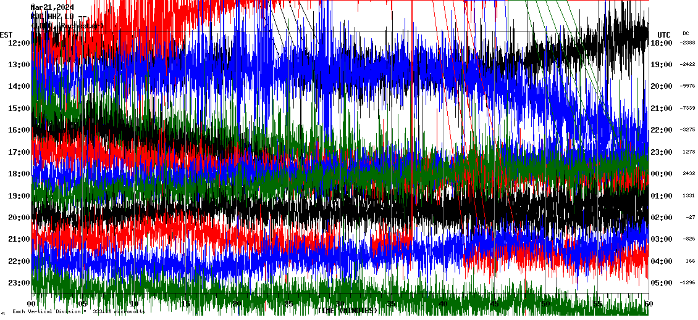Click the DC column header
The height and width of the screenshot is (320, 698).
point(686,33)
